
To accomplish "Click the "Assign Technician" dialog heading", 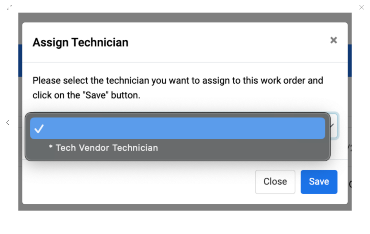I will 81,43.
